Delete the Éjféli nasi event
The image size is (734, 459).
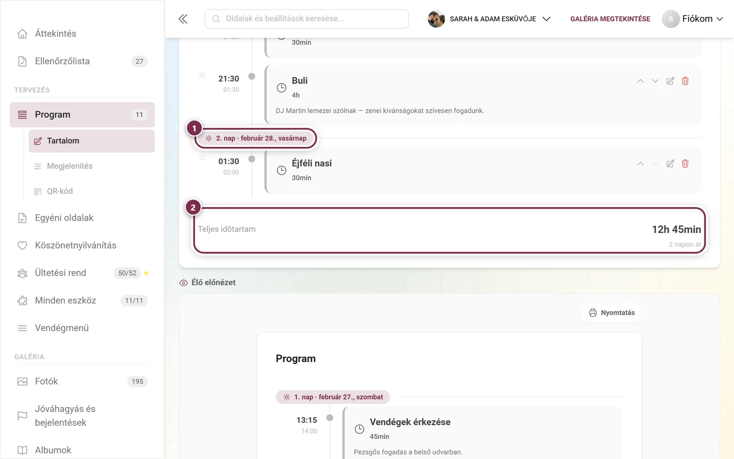coord(685,164)
